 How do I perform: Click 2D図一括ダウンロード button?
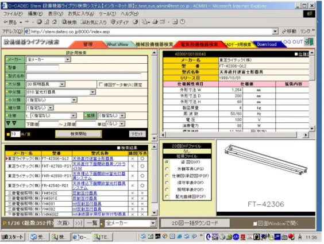tap(195, 223)
